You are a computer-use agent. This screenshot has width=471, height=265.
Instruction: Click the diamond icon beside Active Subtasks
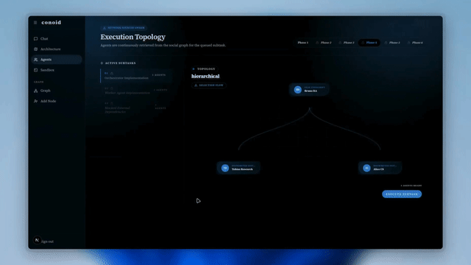coord(102,63)
